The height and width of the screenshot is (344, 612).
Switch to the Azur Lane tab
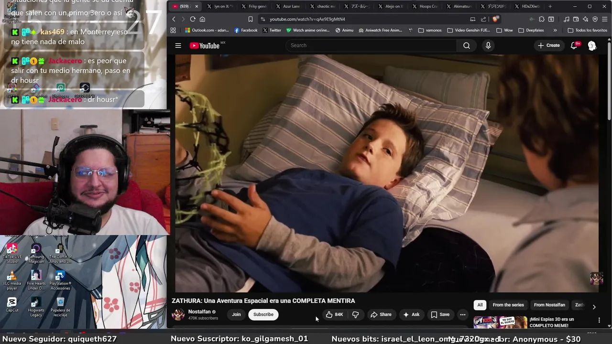288,6
